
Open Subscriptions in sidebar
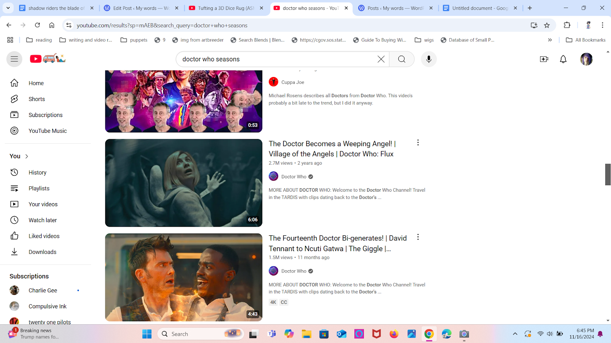point(48,115)
